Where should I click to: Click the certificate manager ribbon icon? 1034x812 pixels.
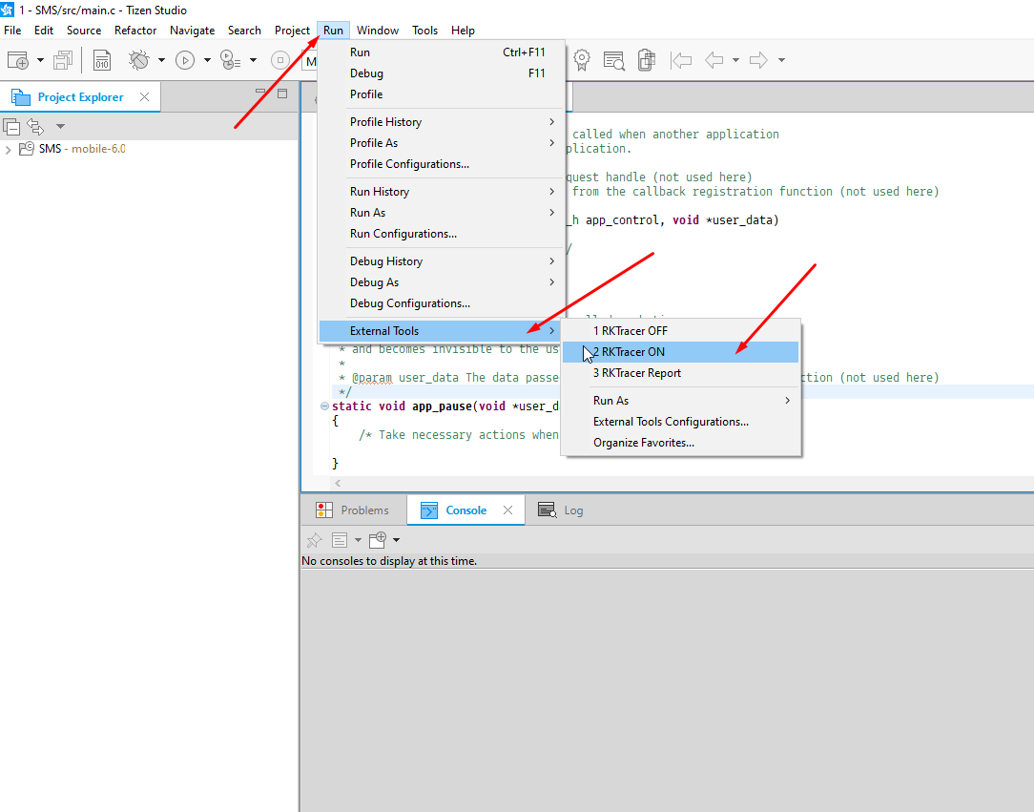point(582,60)
